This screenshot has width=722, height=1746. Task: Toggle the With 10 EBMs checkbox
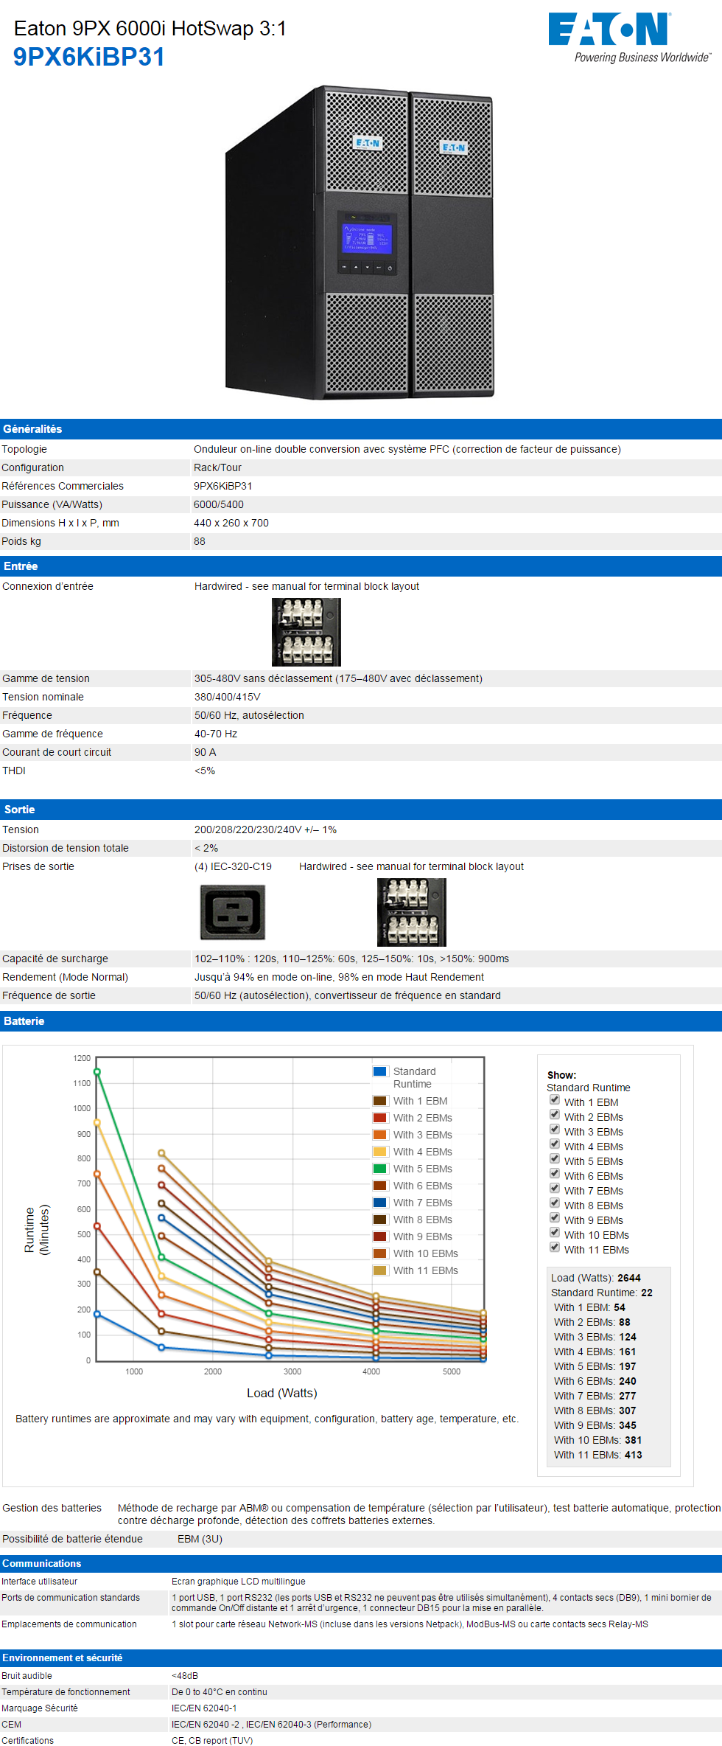555,1233
